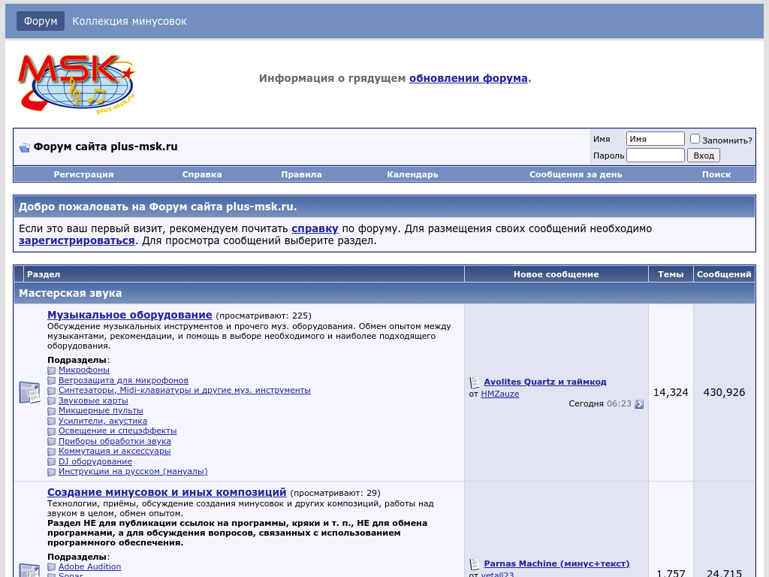Open the обновлении форума link
769x577 pixels.
pyautogui.click(x=468, y=78)
